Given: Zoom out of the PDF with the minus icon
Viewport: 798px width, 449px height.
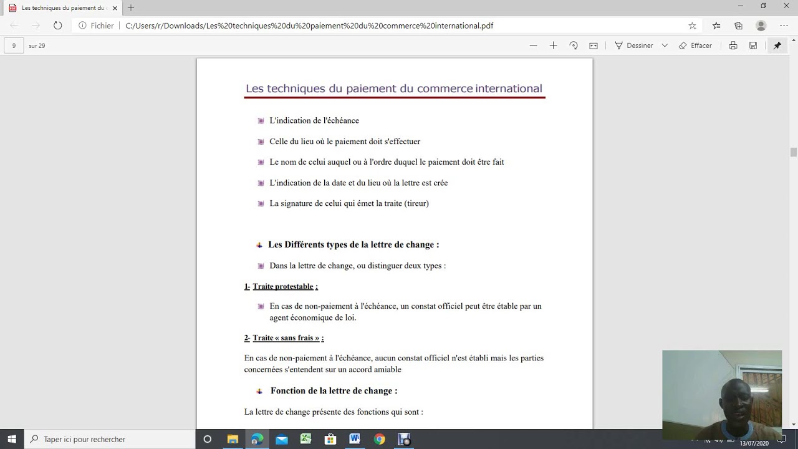Looking at the screenshot, I should [x=533, y=46].
